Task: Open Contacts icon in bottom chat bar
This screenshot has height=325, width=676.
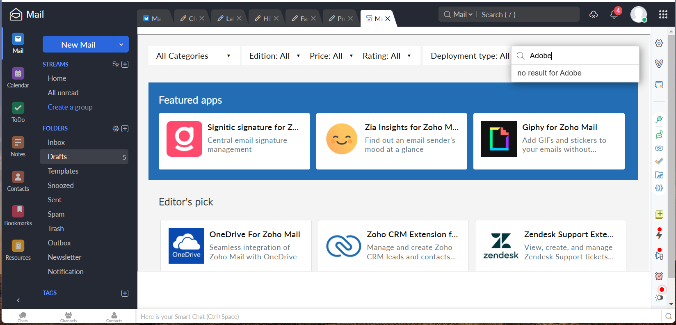Action: click(114, 317)
